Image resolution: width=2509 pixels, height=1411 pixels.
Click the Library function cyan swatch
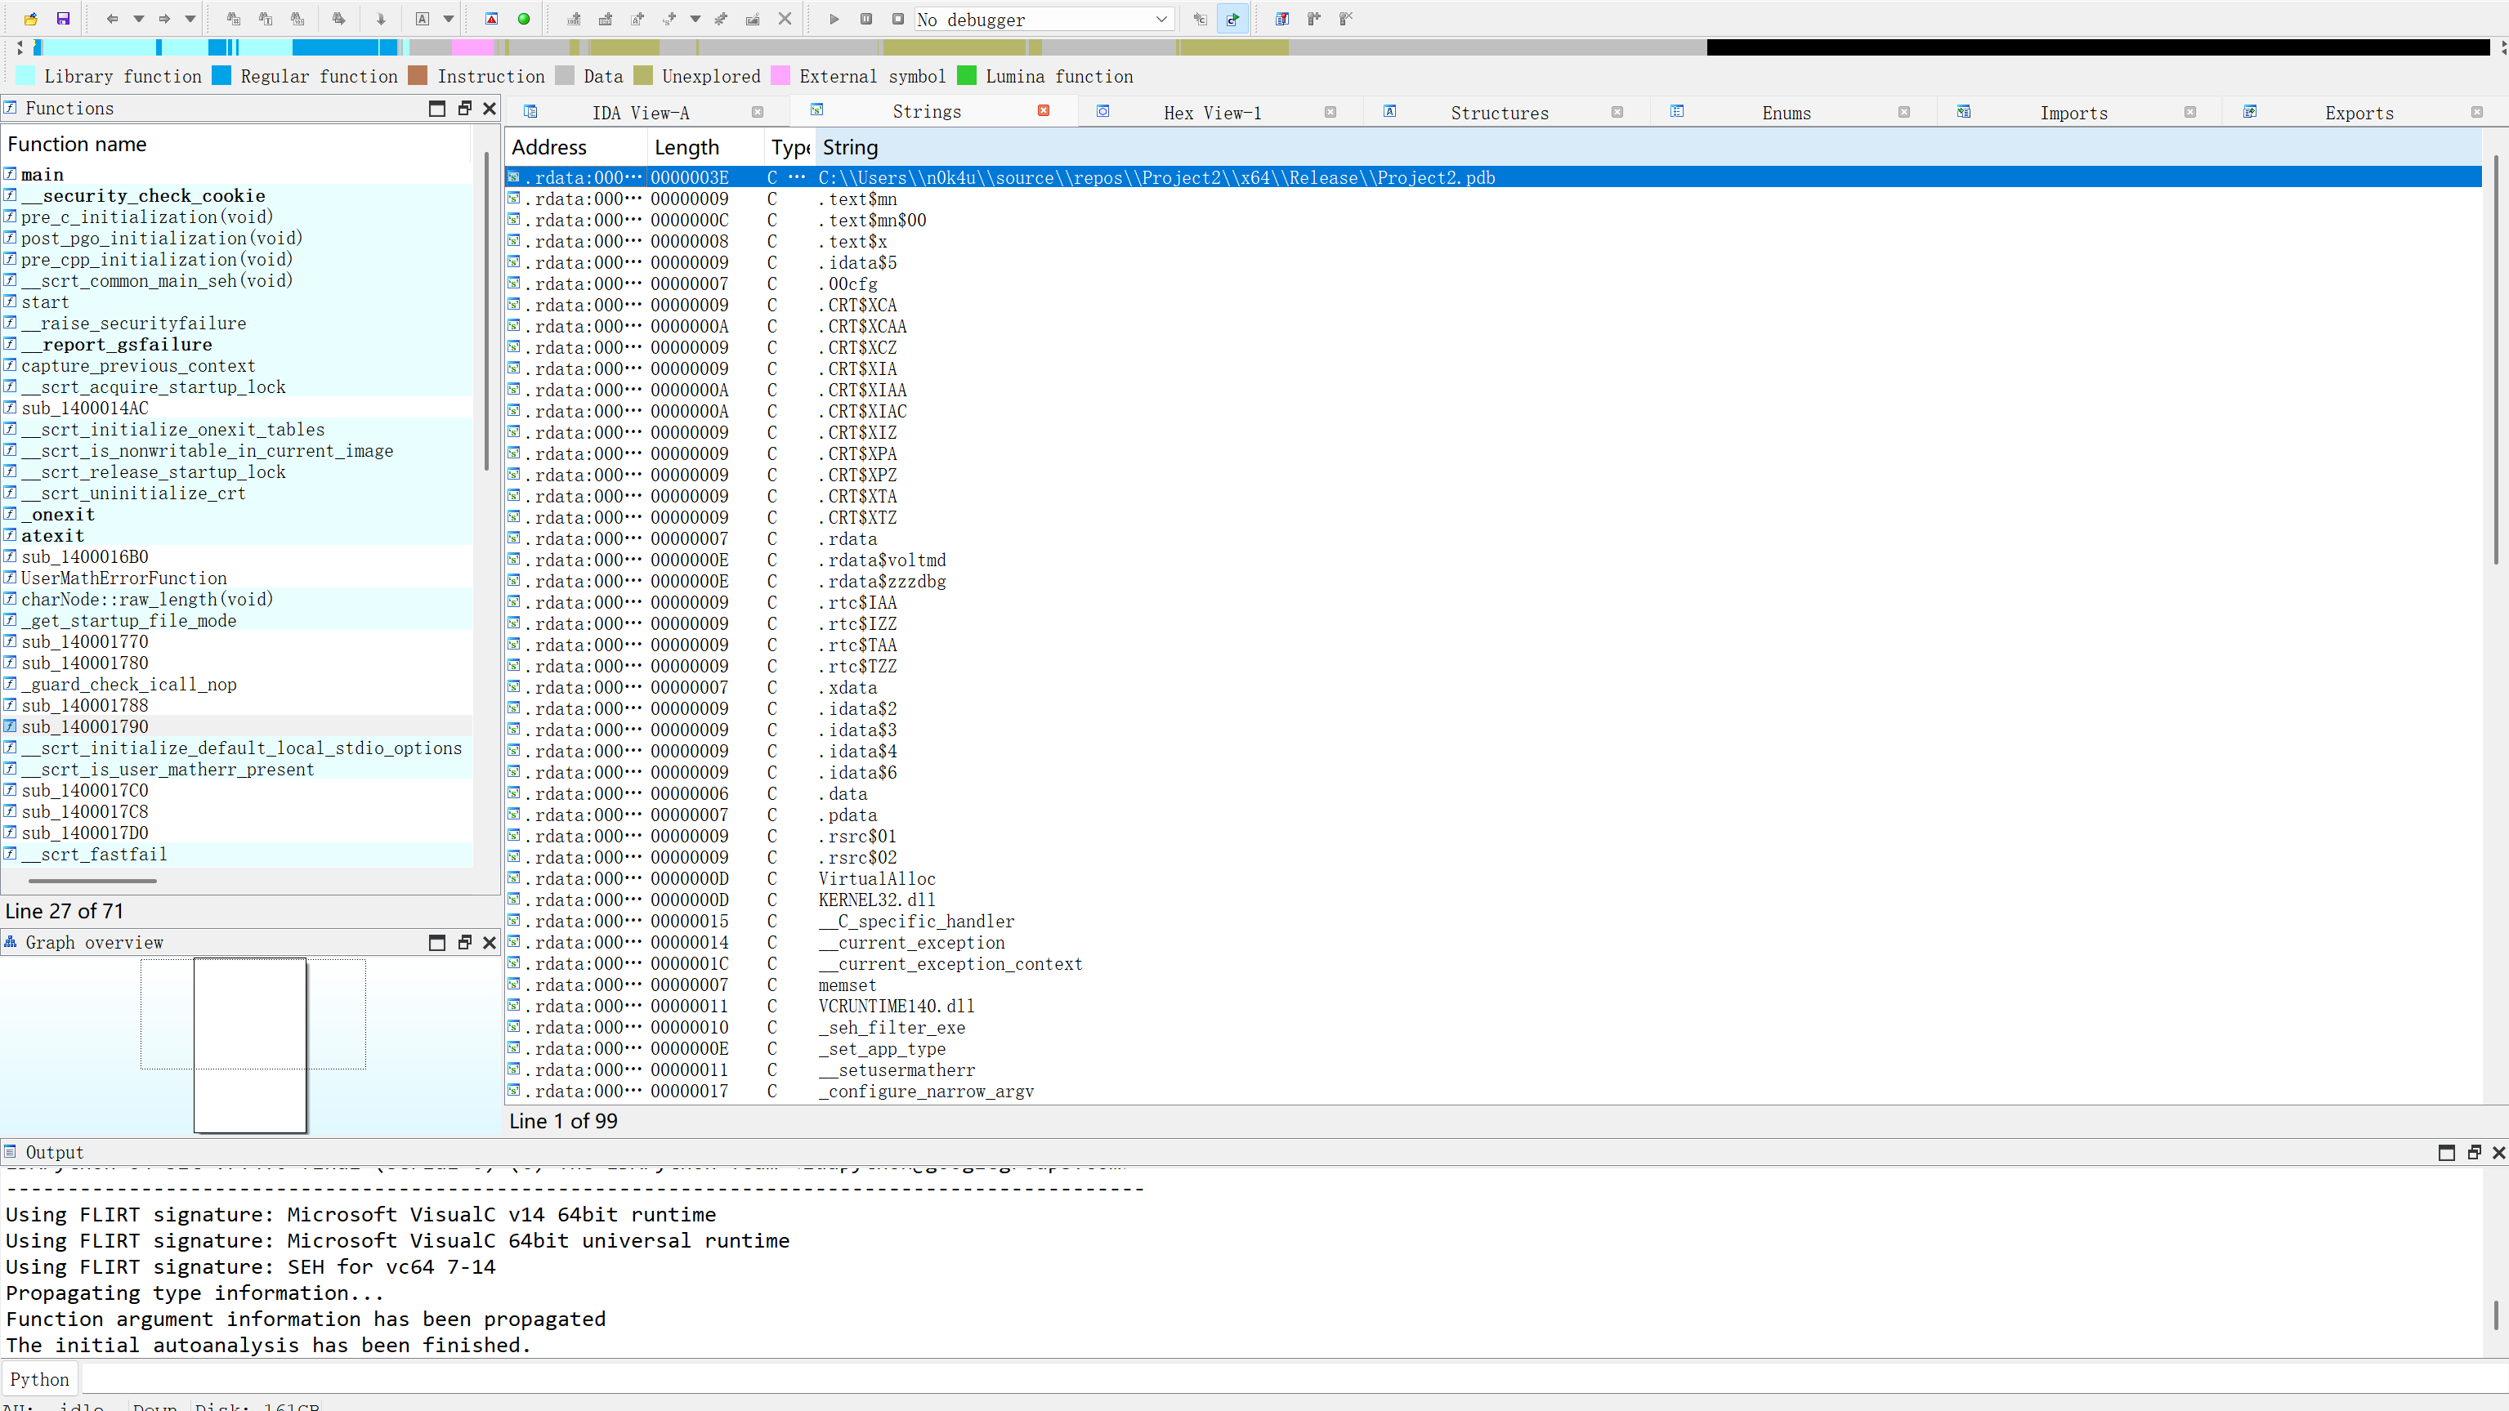[x=26, y=76]
